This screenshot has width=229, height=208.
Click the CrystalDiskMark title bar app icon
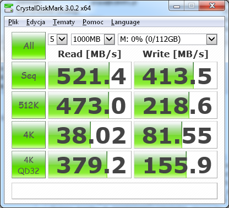(x=8, y=8)
